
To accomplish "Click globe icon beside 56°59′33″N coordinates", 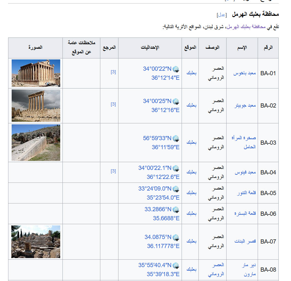I will [x=176, y=139].
